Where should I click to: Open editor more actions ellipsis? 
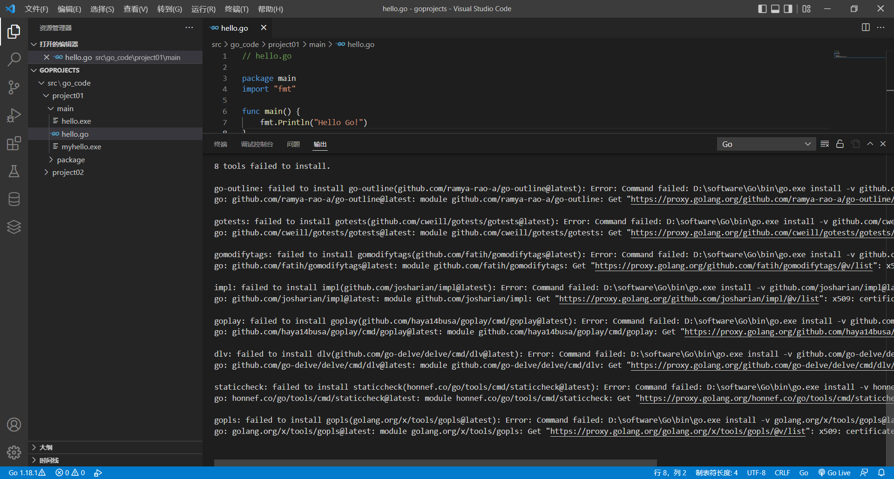tap(880, 27)
